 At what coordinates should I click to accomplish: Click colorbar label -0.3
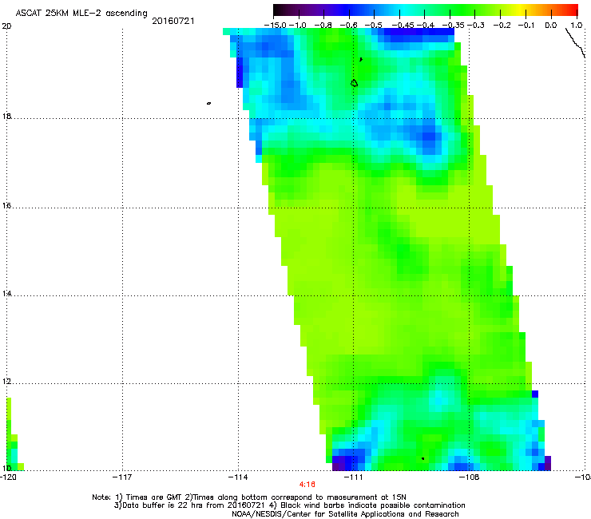point(476,26)
